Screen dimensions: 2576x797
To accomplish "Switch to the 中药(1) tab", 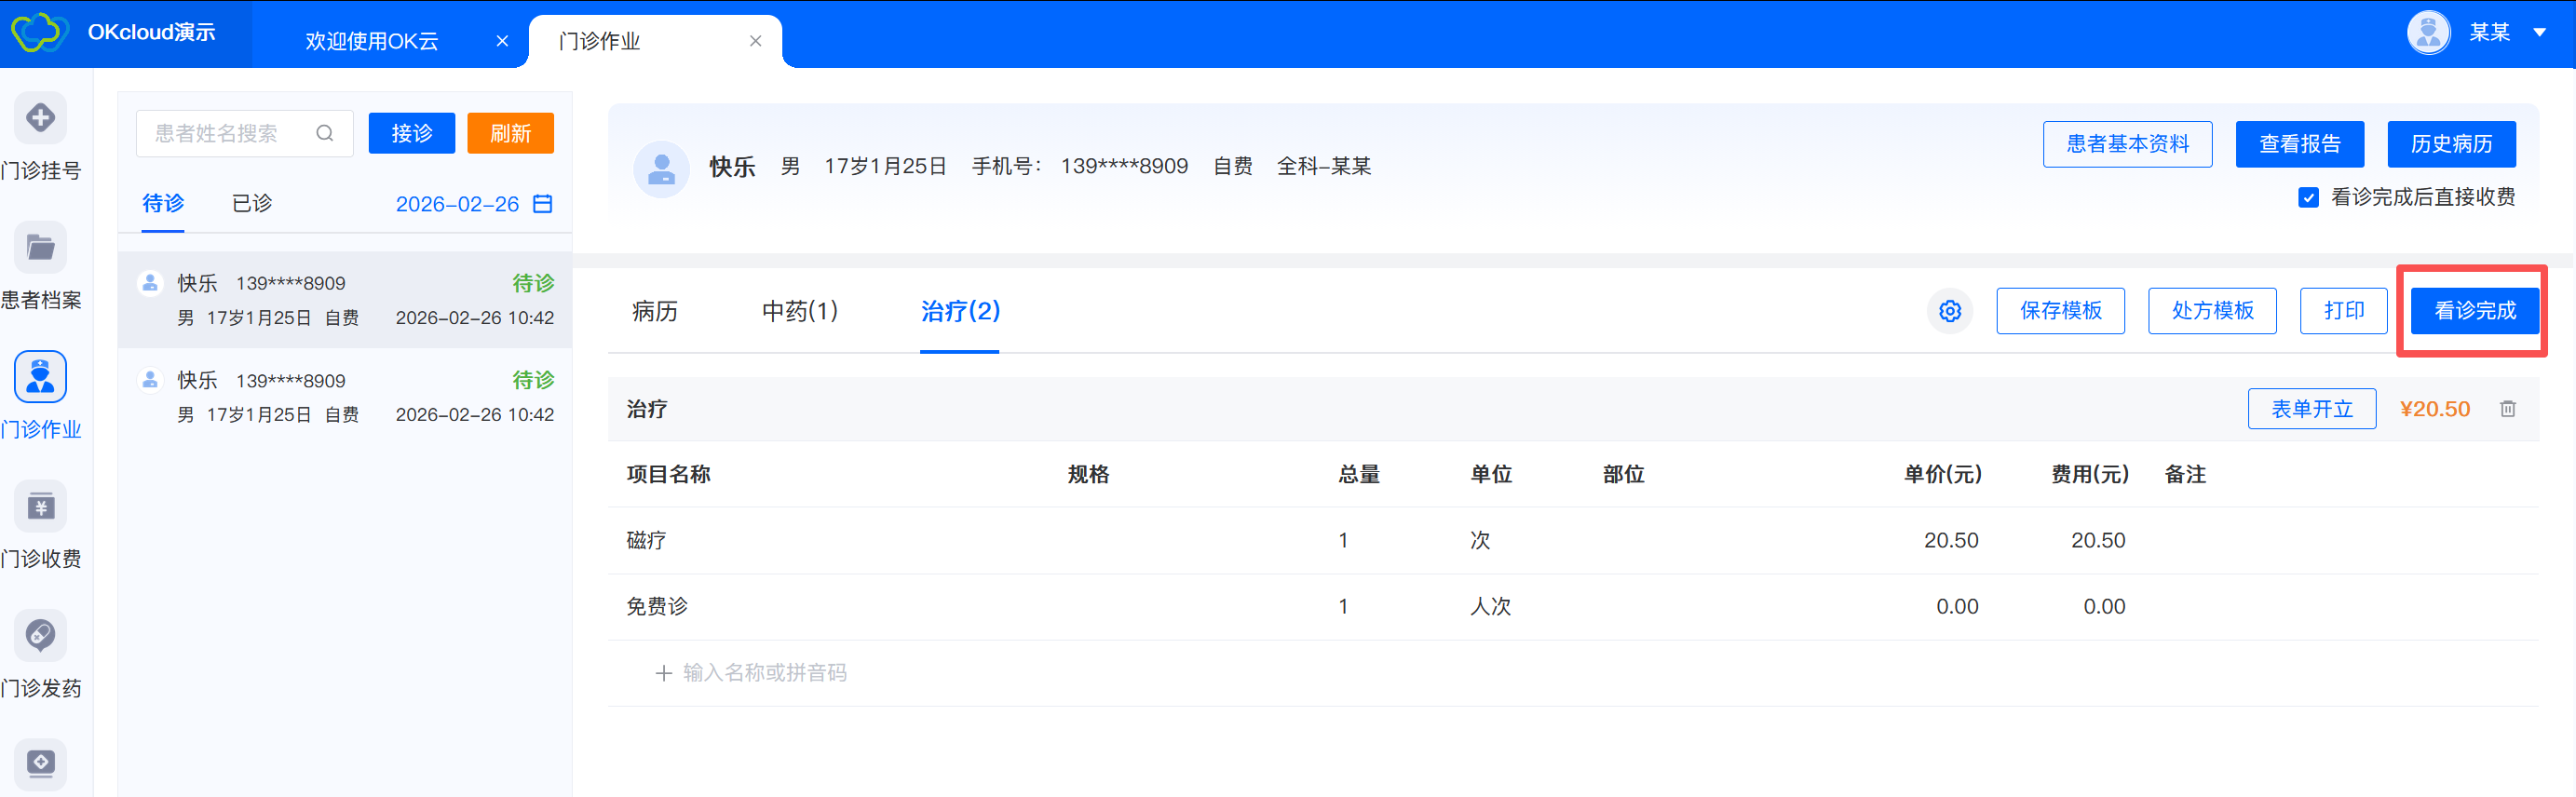I will click(799, 311).
